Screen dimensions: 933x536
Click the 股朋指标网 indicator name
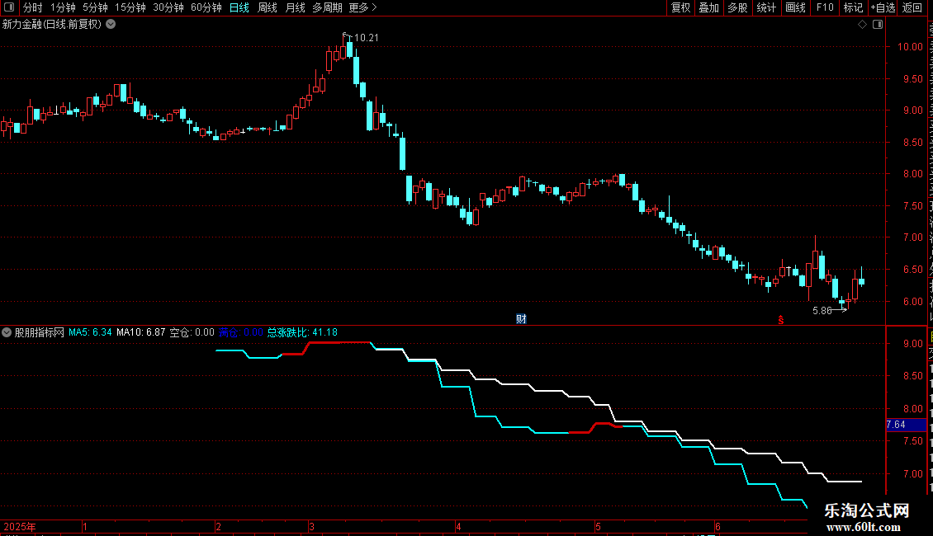point(40,333)
